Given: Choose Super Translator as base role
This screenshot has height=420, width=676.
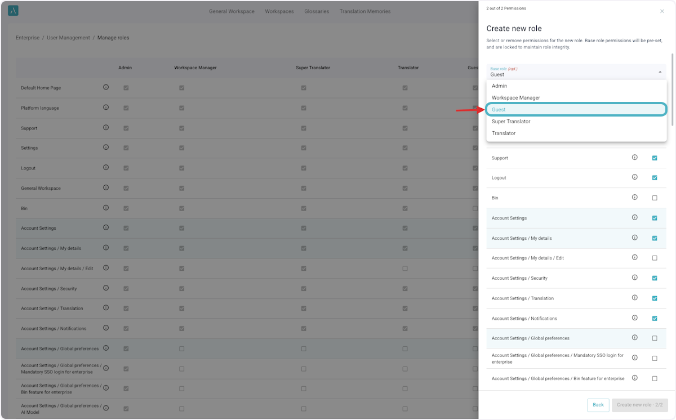Looking at the screenshot, I should (511, 122).
